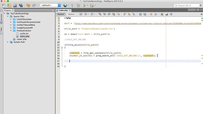203x114 pixels.
Task: Click the Open Project toolbar icon
Action: coord(15,5)
